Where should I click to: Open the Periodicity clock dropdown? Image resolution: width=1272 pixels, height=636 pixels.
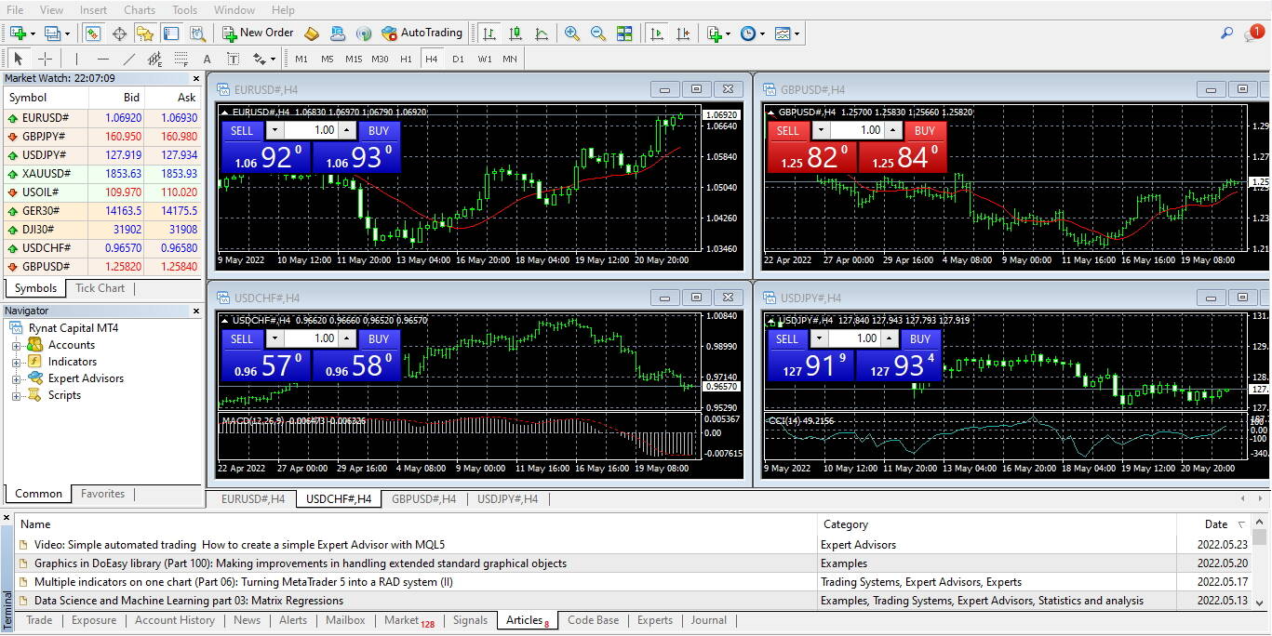tap(752, 33)
